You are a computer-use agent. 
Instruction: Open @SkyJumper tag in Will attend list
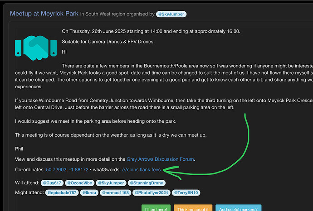[x=110, y=183]
